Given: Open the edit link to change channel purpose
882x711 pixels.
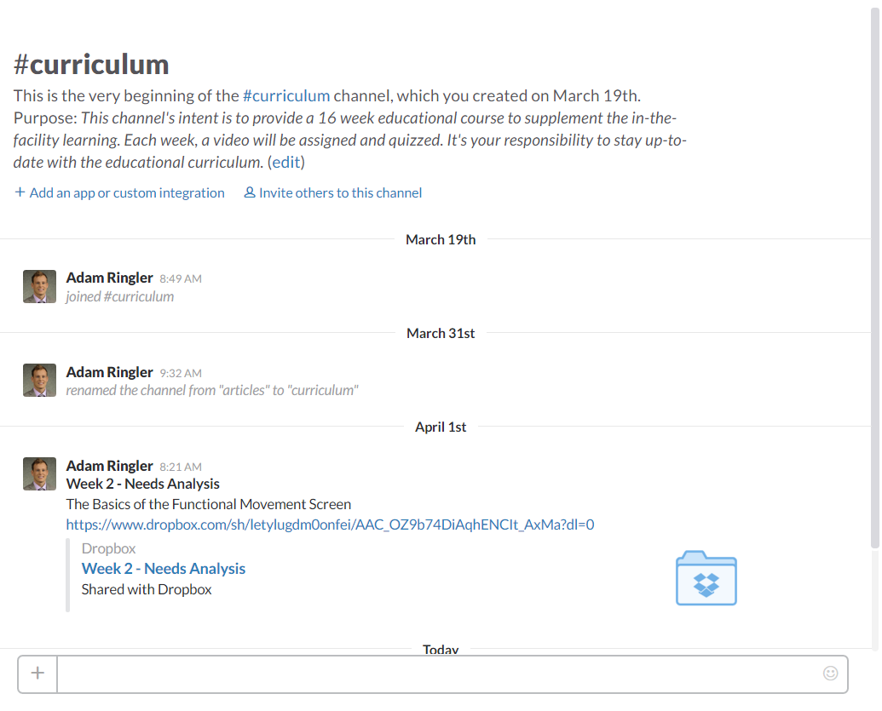Looking at the screenshot, I should pyautogui.click(x=285, y=162).
